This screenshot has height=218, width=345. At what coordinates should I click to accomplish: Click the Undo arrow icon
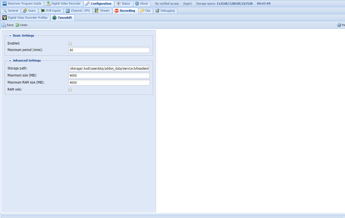(x=17, y=25)
